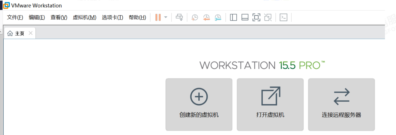Toggle the library sidebar panel icon
This screenshot has height=135, width=396.
pyautogui.click(x=234, y=17)
